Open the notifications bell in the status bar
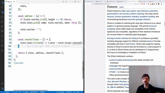The width and height of the screenshot is (165, 93). (81, 92)
